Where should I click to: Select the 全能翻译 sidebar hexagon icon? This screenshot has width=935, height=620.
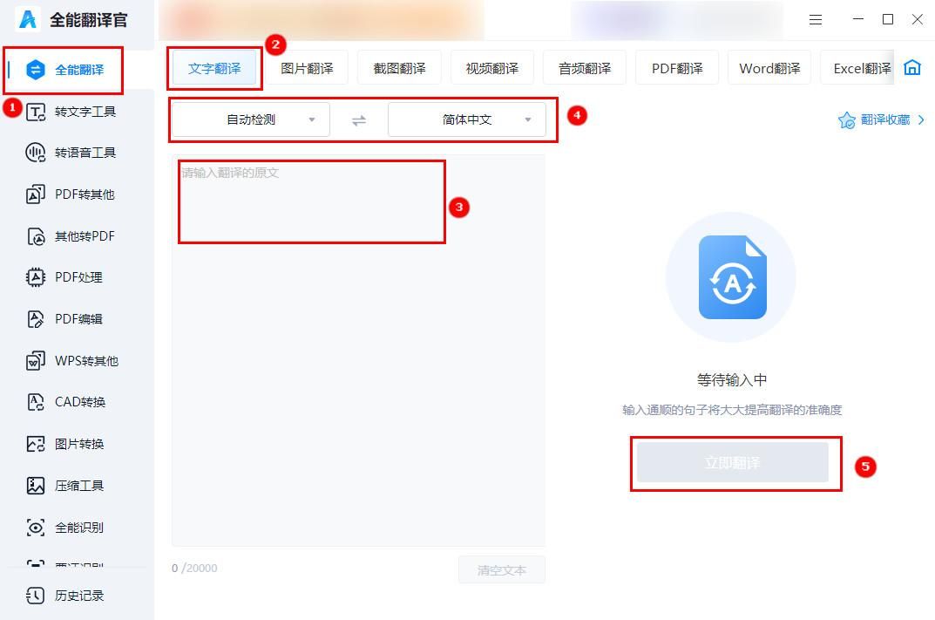pos(35,70)
